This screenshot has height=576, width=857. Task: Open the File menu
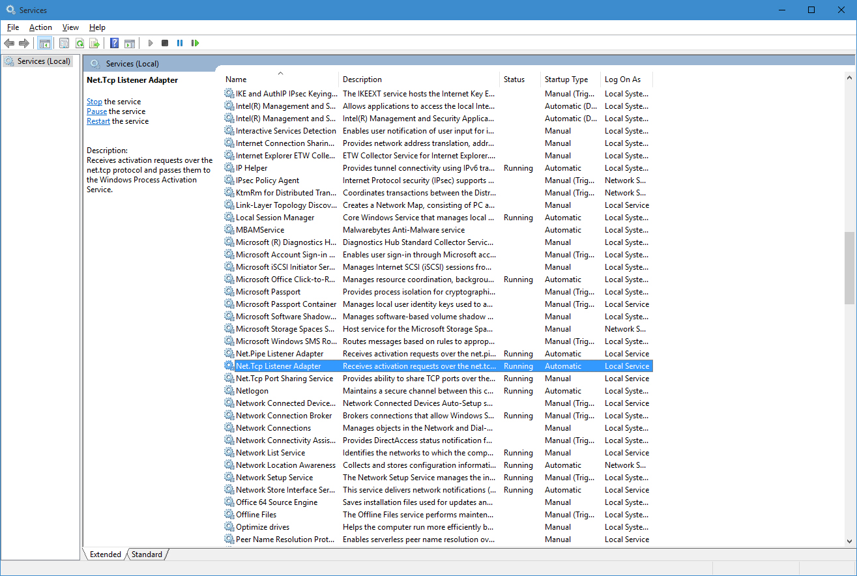(13, 27)
